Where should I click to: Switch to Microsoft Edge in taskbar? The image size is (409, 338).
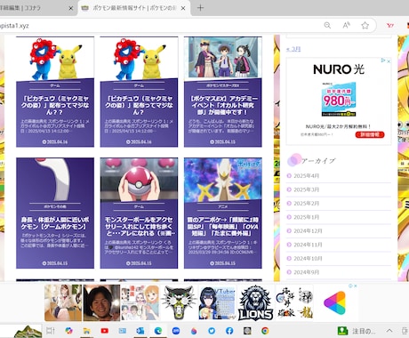tap(158, 331)
